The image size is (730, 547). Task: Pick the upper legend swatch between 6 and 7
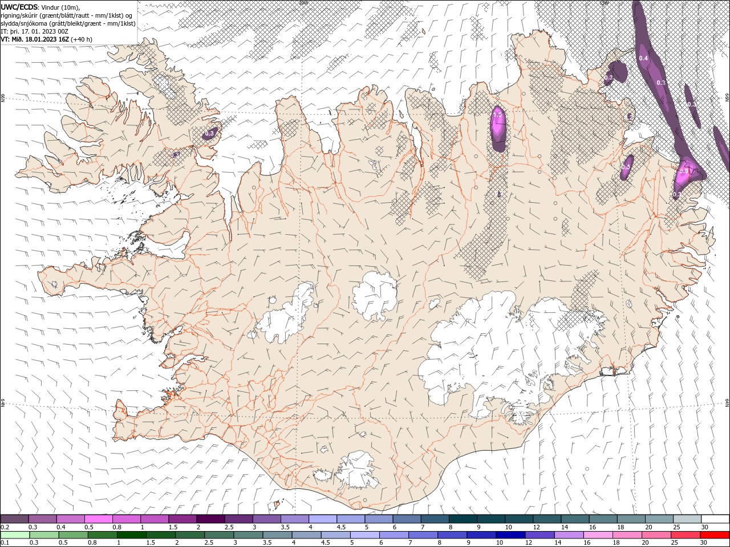[407, 519]
